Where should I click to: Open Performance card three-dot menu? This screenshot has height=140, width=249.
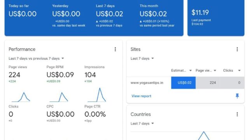point(115,49)
